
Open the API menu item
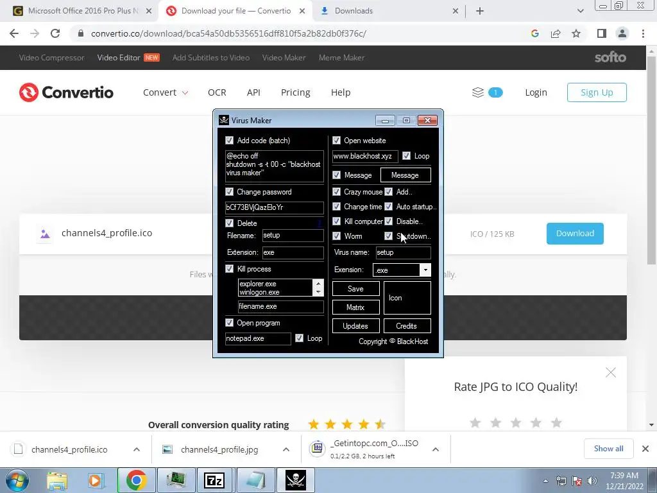(x=253, y=92)
